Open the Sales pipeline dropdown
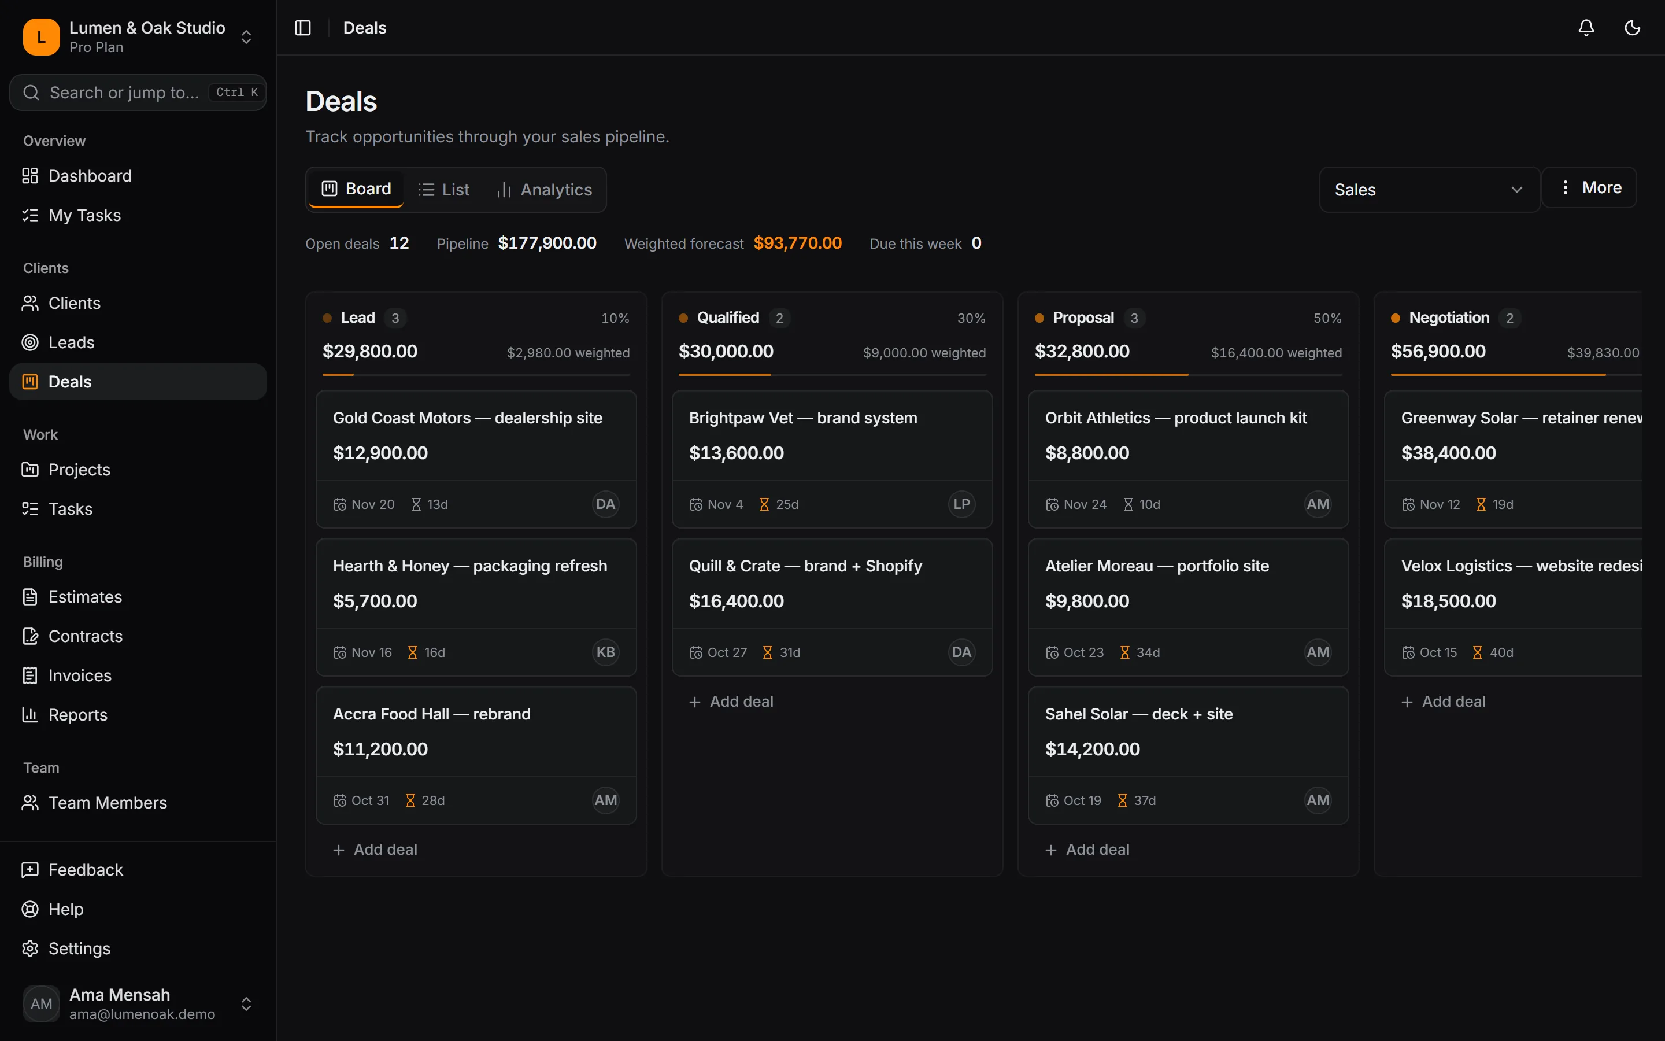The width and height of the screenshot is (1665, 1041). 1429,189
